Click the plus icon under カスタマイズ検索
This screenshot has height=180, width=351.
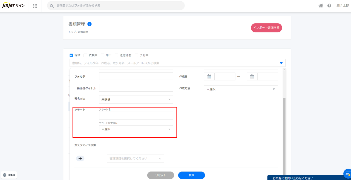point(80,158)
